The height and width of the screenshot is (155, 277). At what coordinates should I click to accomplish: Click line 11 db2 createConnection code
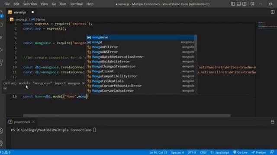pos(54,72)
